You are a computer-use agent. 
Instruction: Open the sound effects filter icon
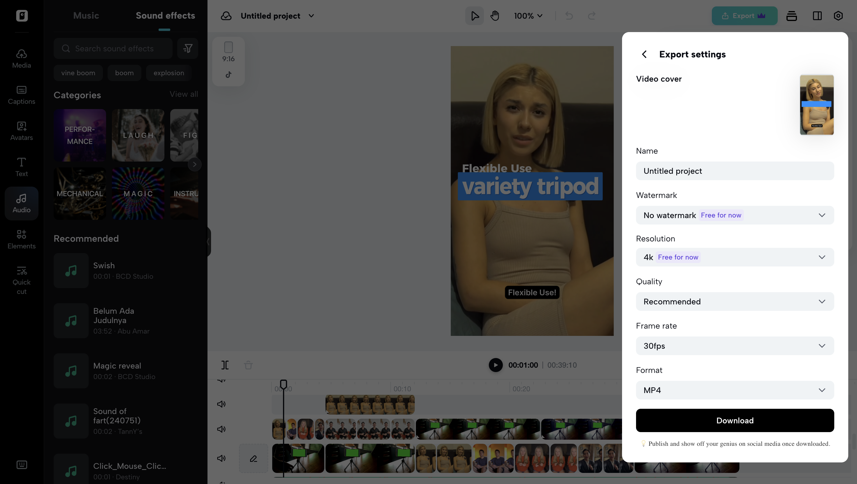188,49
